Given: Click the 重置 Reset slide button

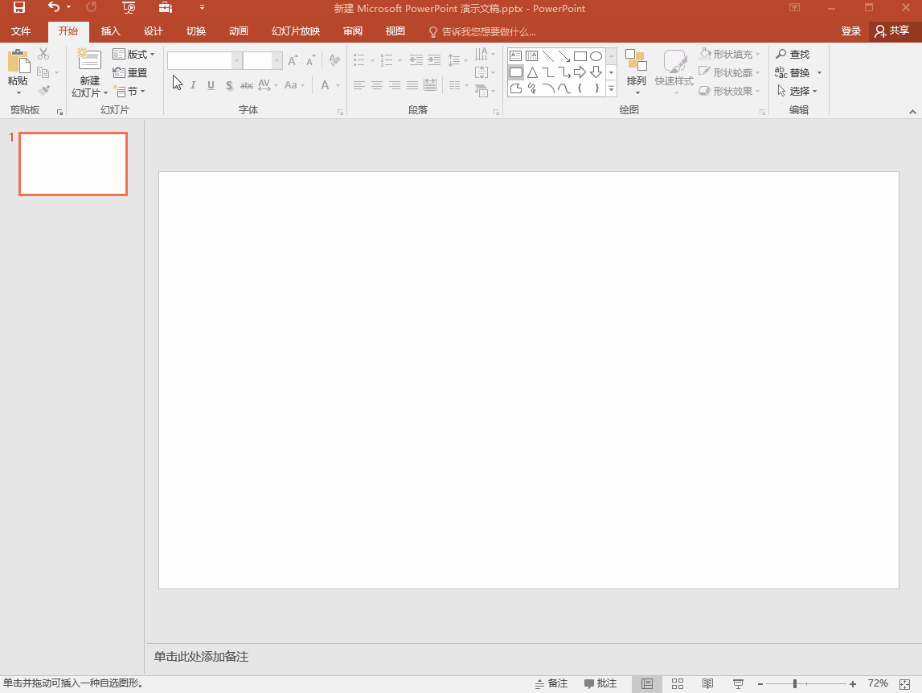Looking at the screenshot, I should (x=130, y=72).
